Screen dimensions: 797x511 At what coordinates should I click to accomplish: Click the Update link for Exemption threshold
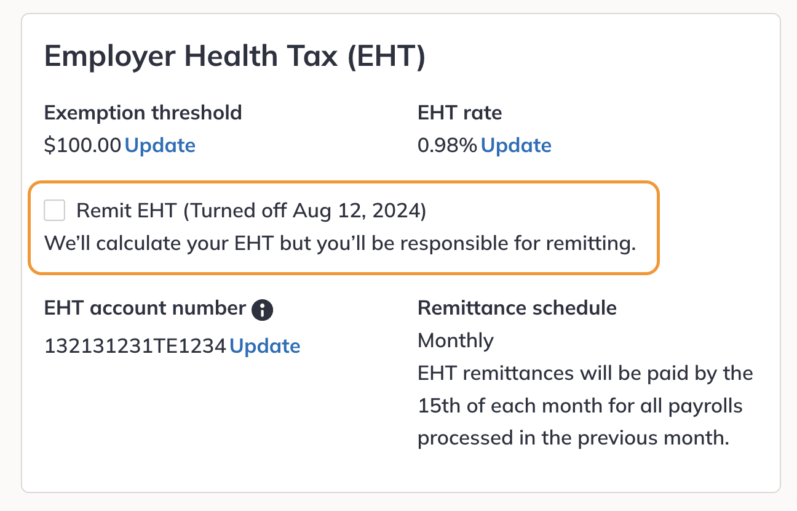[x=160, y=145]
